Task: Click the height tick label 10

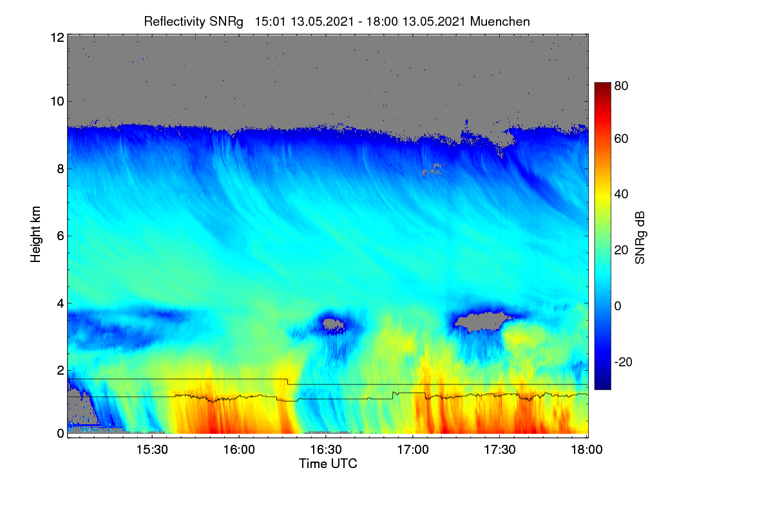Action: point(57,101)
